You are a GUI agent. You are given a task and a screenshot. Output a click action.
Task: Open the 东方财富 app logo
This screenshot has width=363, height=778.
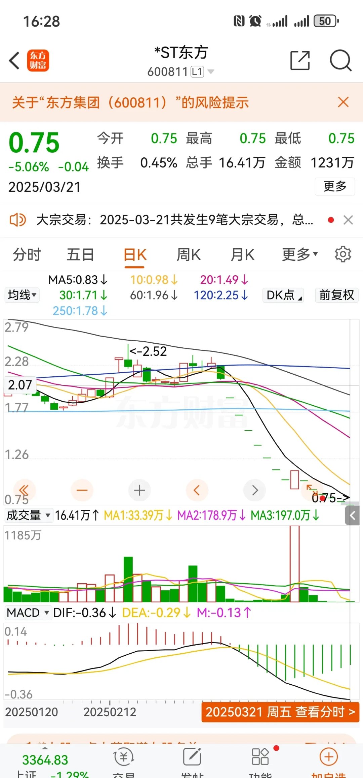tap(38, 61)
